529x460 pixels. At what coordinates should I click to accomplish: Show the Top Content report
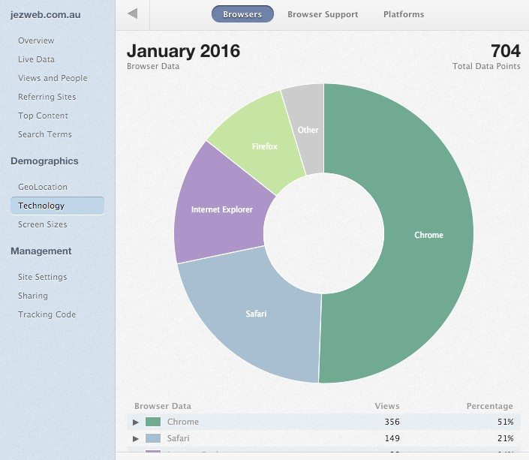(43, 116)
